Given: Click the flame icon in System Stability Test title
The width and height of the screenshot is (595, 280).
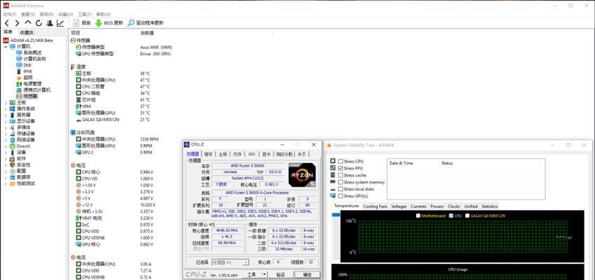Looking at the screenshot, I should point(329,145).
